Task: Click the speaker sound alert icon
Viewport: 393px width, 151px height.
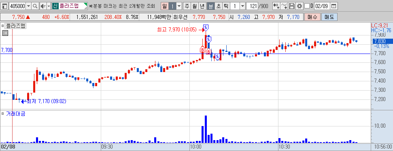Action: click(43, 6)
